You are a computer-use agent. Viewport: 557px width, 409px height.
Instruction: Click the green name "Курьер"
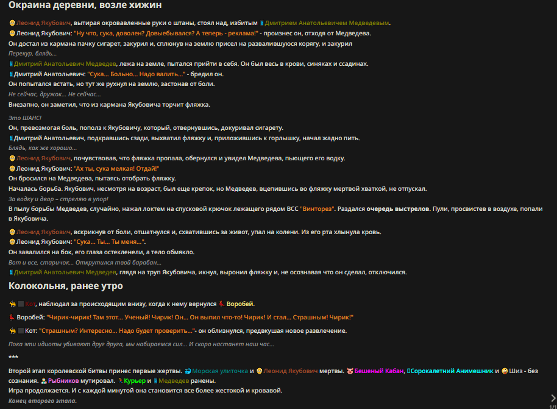(135, 380)
